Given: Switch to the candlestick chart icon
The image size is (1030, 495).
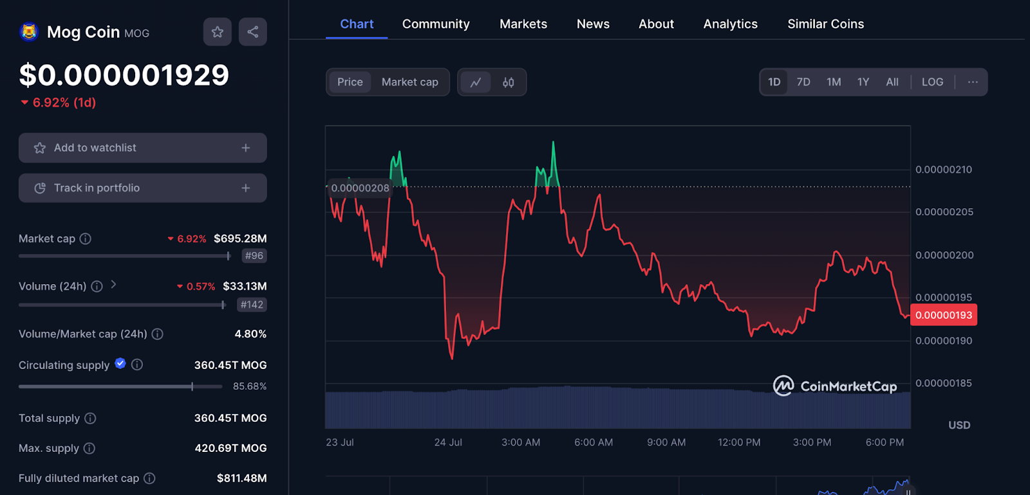Looking at the screenshot, I should click(x=509, y=82).
